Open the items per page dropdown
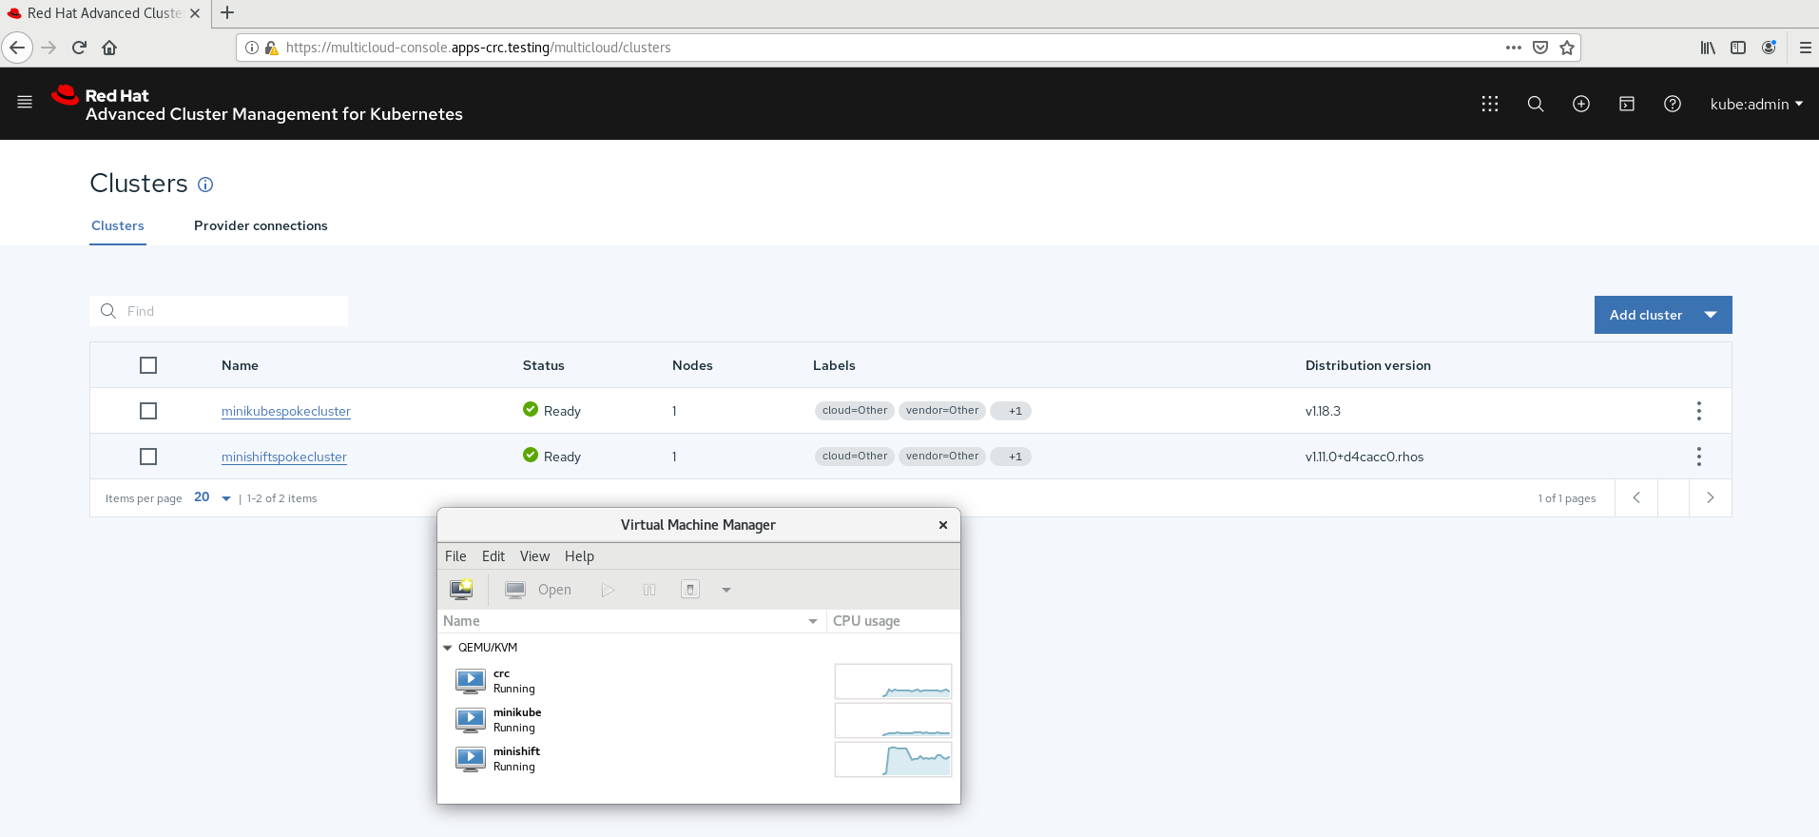This screenshot has height=837, width=1819. pos(213,497)
